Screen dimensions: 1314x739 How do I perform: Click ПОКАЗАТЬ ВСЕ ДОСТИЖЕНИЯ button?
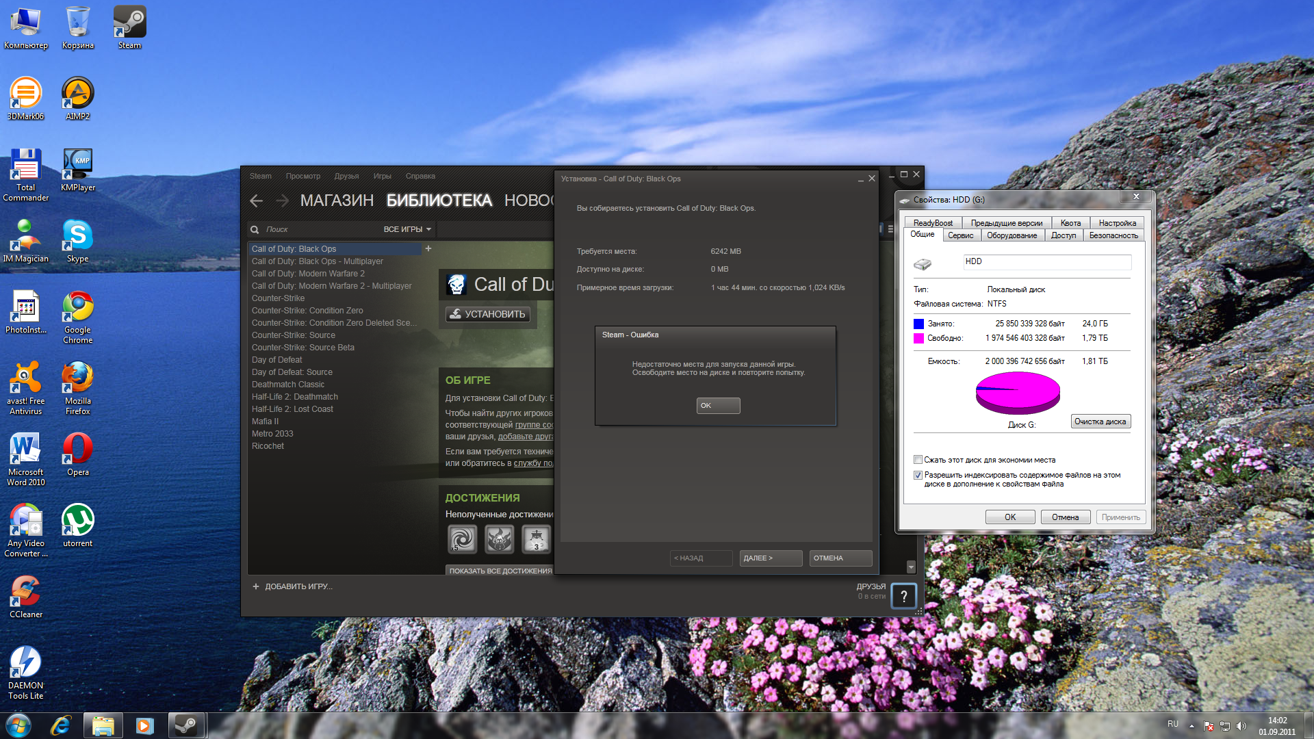[x=500, y=570]
